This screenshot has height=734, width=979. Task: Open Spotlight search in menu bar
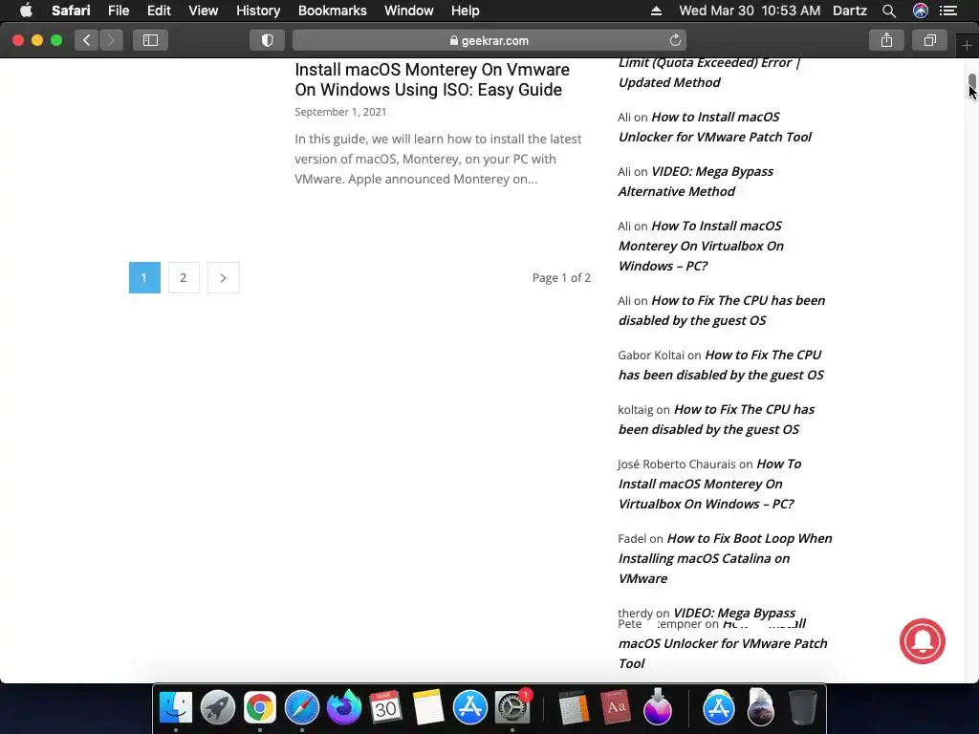click(x=889, y=11)
